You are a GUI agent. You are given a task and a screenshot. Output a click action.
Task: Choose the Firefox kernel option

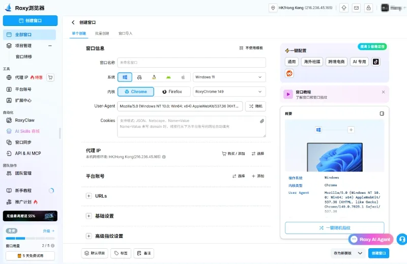click(172, 92)
